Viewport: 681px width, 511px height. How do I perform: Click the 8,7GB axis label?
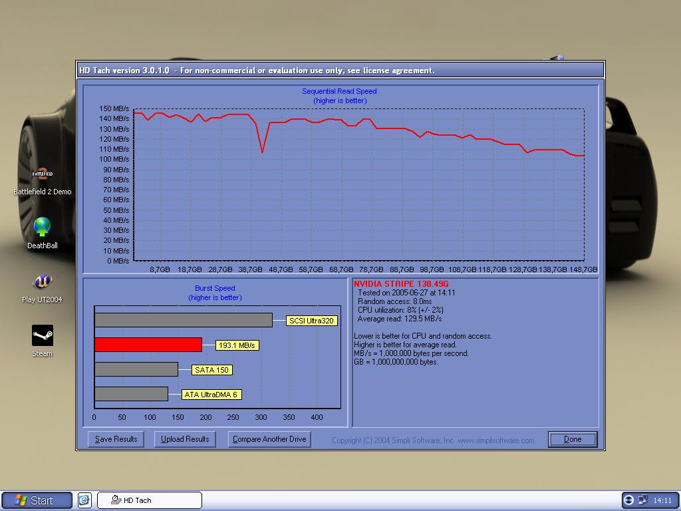(160, 269)
